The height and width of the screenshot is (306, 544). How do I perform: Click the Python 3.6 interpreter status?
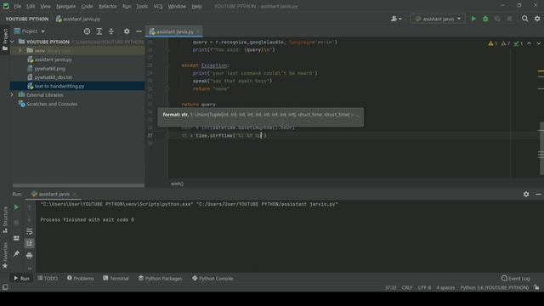[x=494, y=287]
